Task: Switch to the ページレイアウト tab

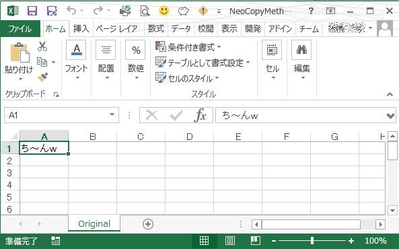Action: point(117,28)
